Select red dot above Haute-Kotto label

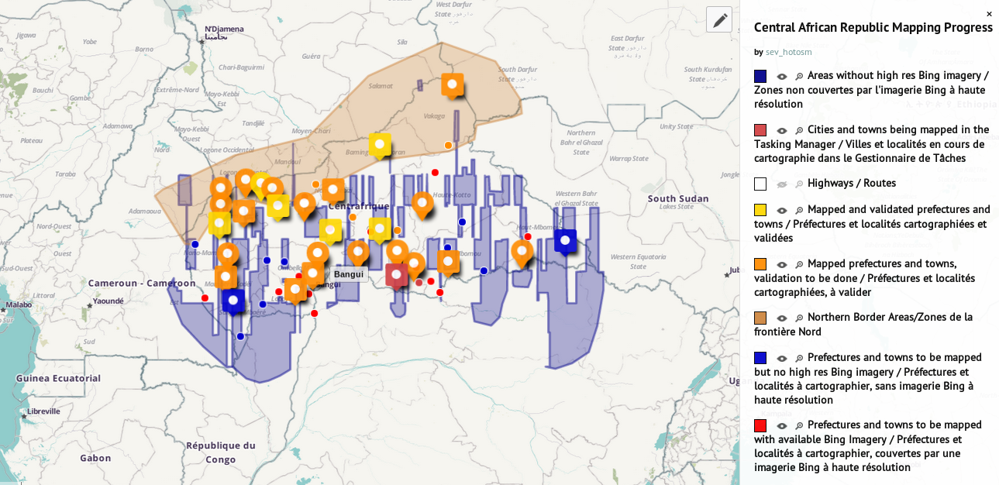pos(435,172)
